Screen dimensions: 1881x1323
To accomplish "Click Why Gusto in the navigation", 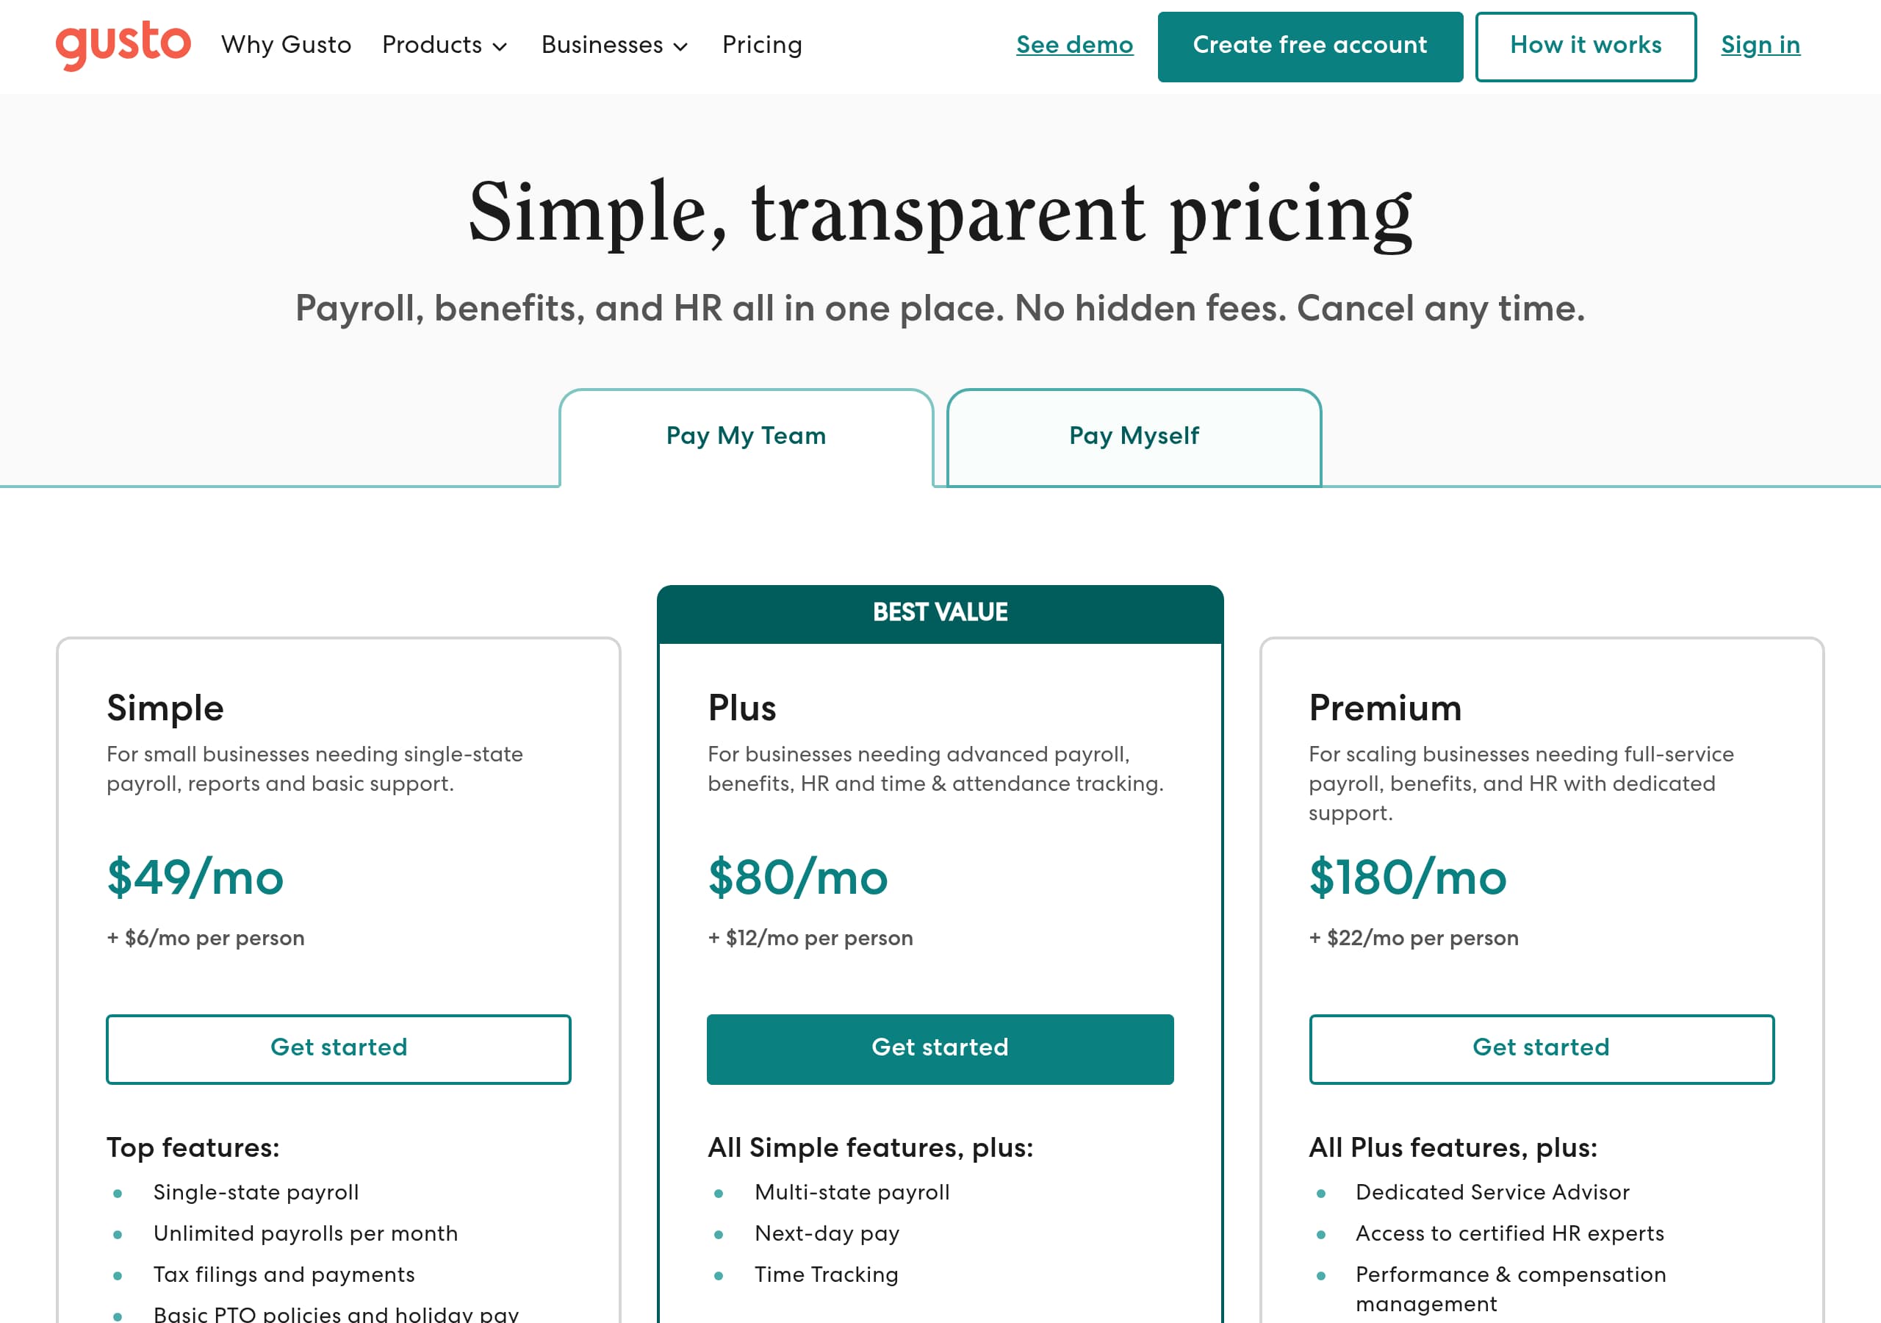I will tap(287, 46).
